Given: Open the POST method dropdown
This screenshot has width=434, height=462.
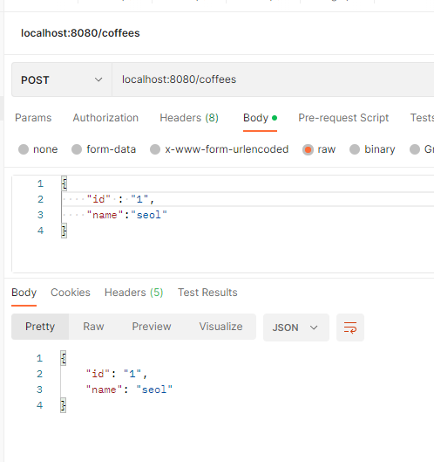Looking at the screenshot, I should [62, 79].
